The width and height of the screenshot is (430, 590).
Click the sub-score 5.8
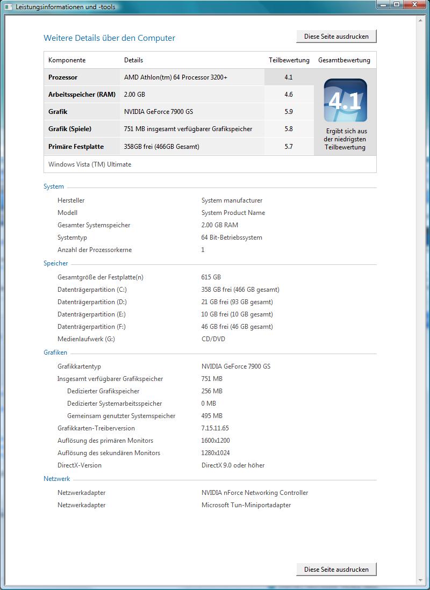(289, 129)
